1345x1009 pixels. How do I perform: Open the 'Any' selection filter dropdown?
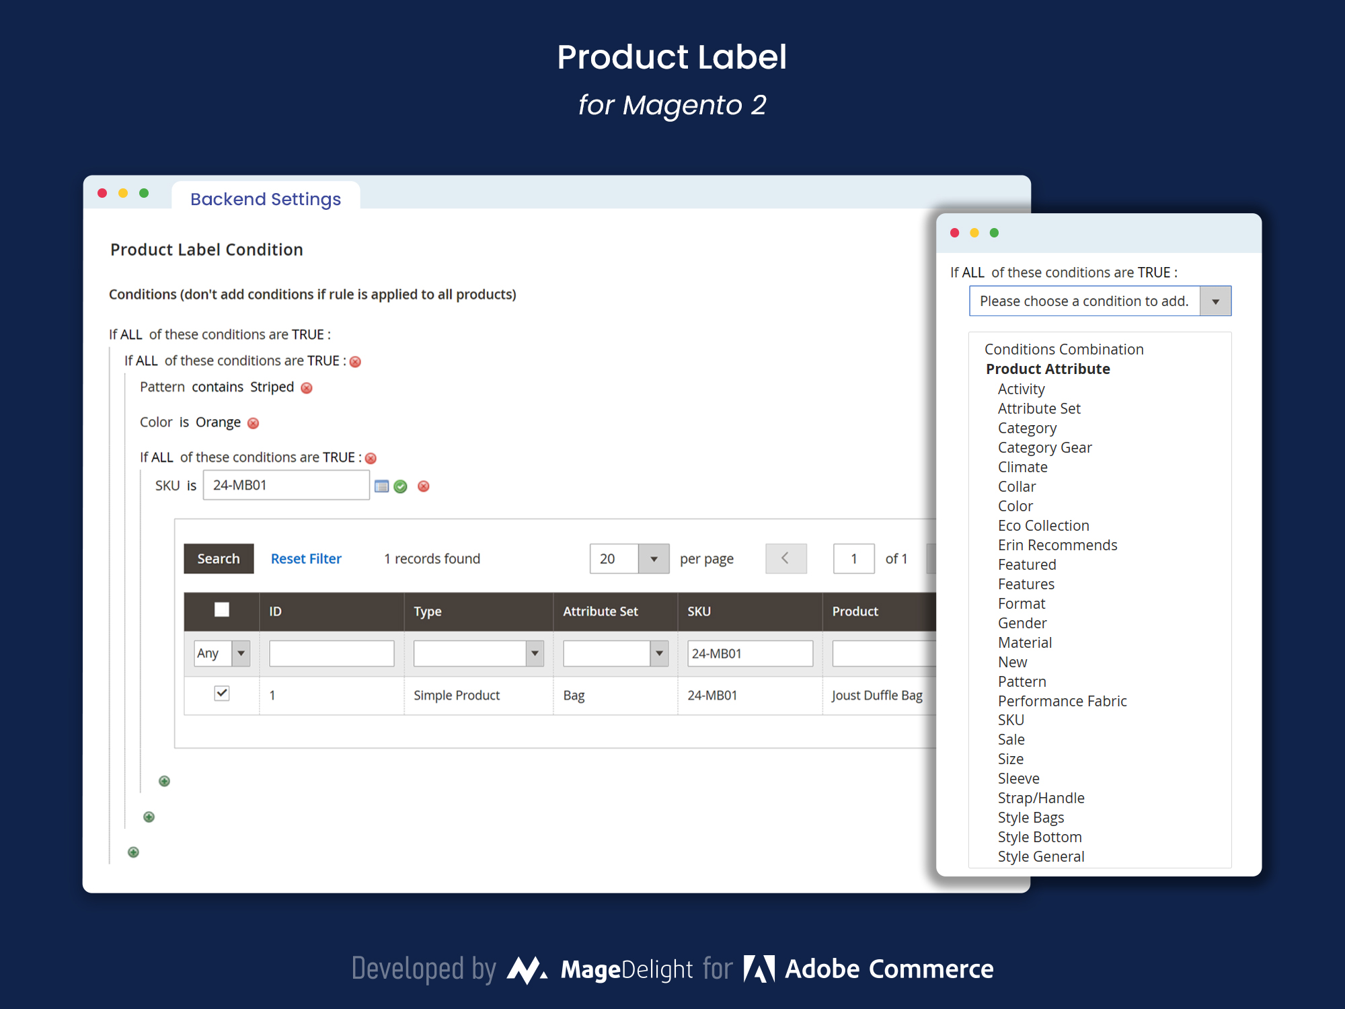(x=222, y=653)
